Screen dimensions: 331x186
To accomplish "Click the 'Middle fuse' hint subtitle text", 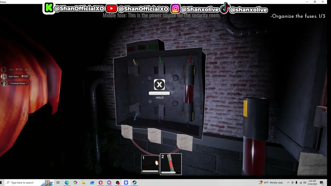I will click(162, 16).
